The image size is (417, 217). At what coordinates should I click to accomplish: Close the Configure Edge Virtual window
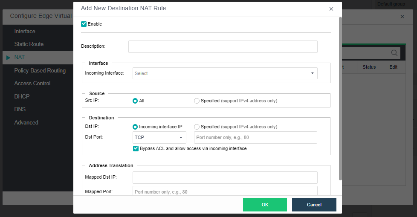[402, 17]
